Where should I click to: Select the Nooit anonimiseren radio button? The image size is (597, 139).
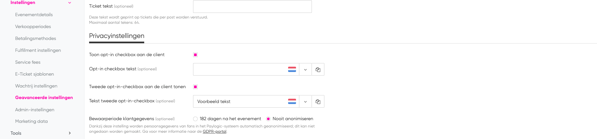click(268, 119)
